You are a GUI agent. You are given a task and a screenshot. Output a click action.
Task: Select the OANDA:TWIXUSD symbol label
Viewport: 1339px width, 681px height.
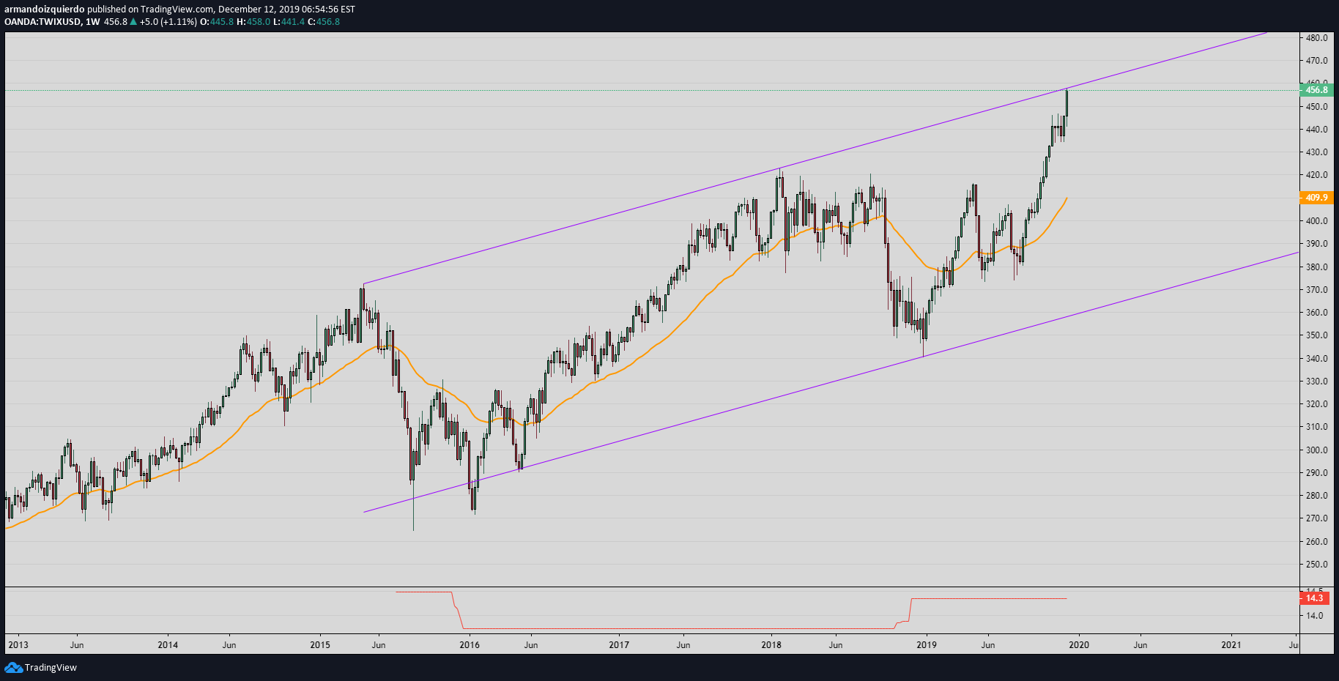point(42,22)
